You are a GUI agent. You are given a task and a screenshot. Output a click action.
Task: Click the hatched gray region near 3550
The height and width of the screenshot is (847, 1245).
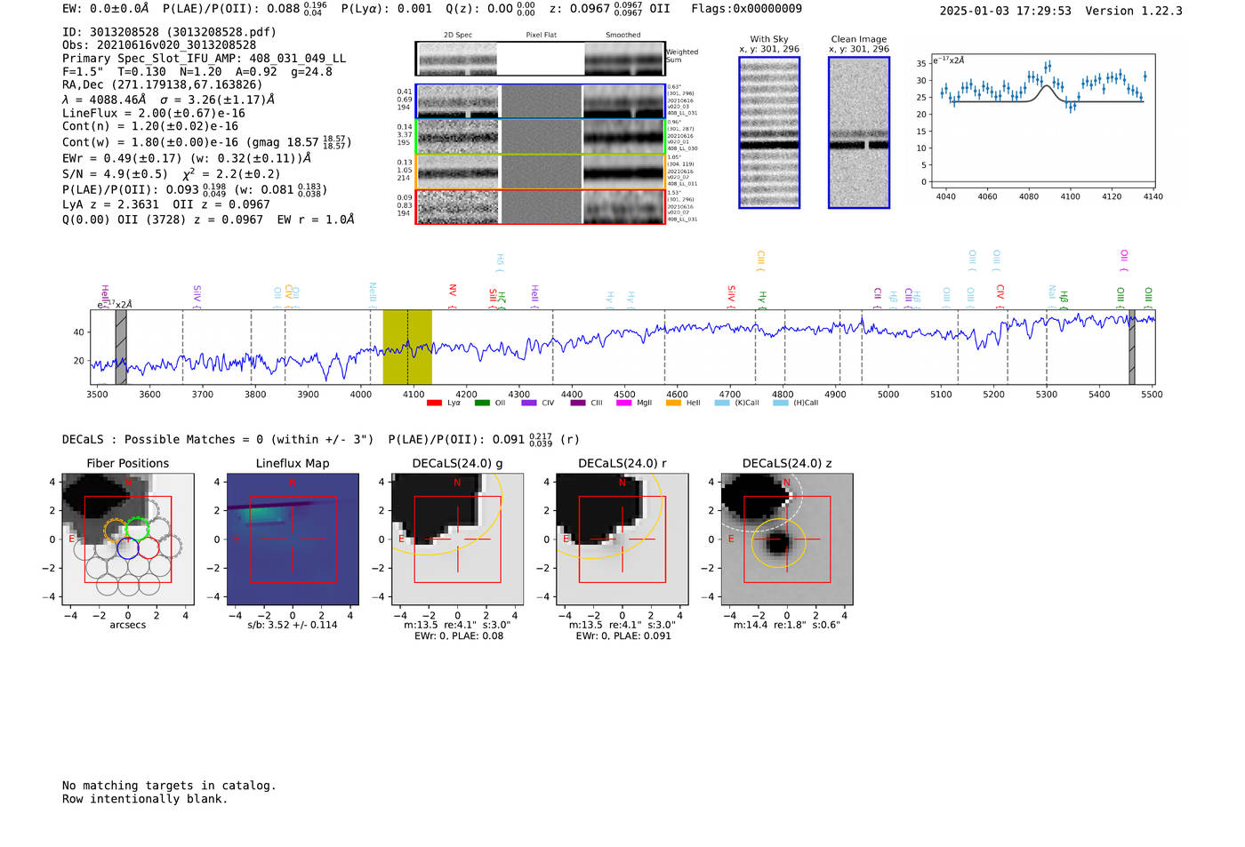click(121, 347)
